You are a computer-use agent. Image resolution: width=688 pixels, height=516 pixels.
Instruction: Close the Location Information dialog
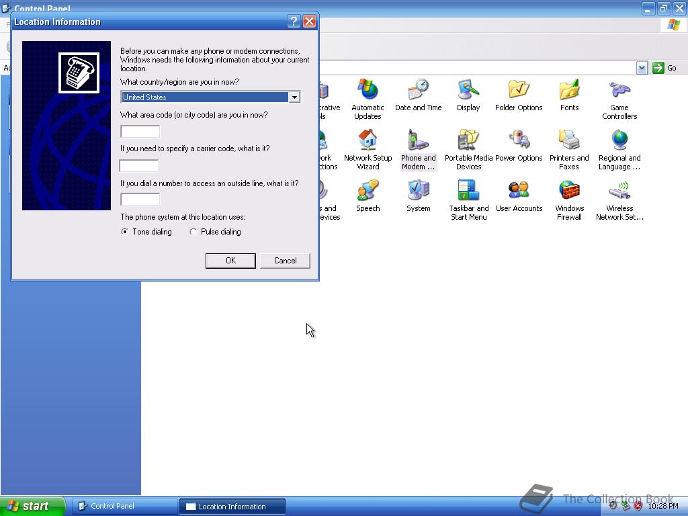309,21
